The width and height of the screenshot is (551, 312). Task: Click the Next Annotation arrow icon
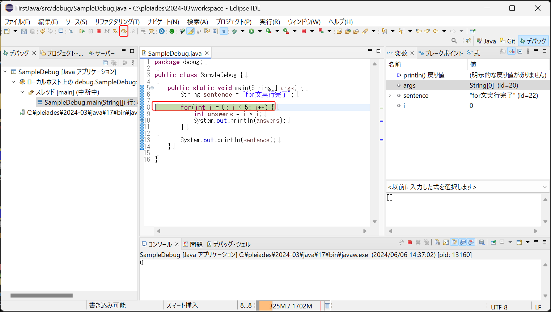tap(384, 31)
